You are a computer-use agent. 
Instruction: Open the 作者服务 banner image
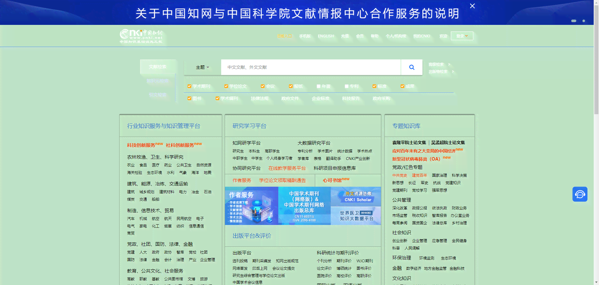click(251, 206)
